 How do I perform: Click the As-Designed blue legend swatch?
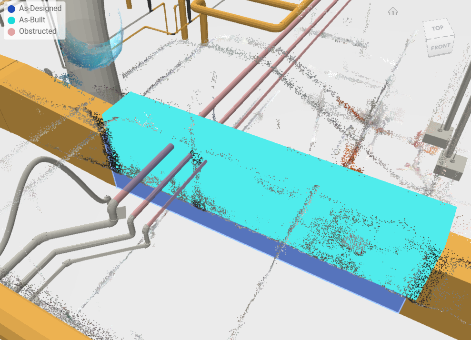(11, 9)
